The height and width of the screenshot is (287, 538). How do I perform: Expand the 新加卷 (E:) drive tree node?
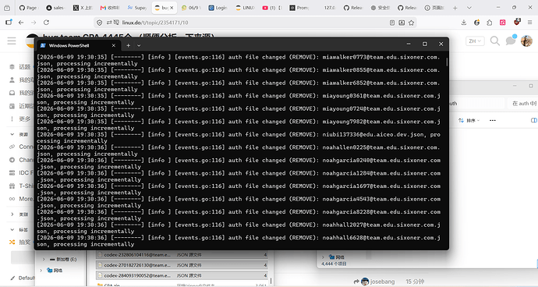pos(44,259)
